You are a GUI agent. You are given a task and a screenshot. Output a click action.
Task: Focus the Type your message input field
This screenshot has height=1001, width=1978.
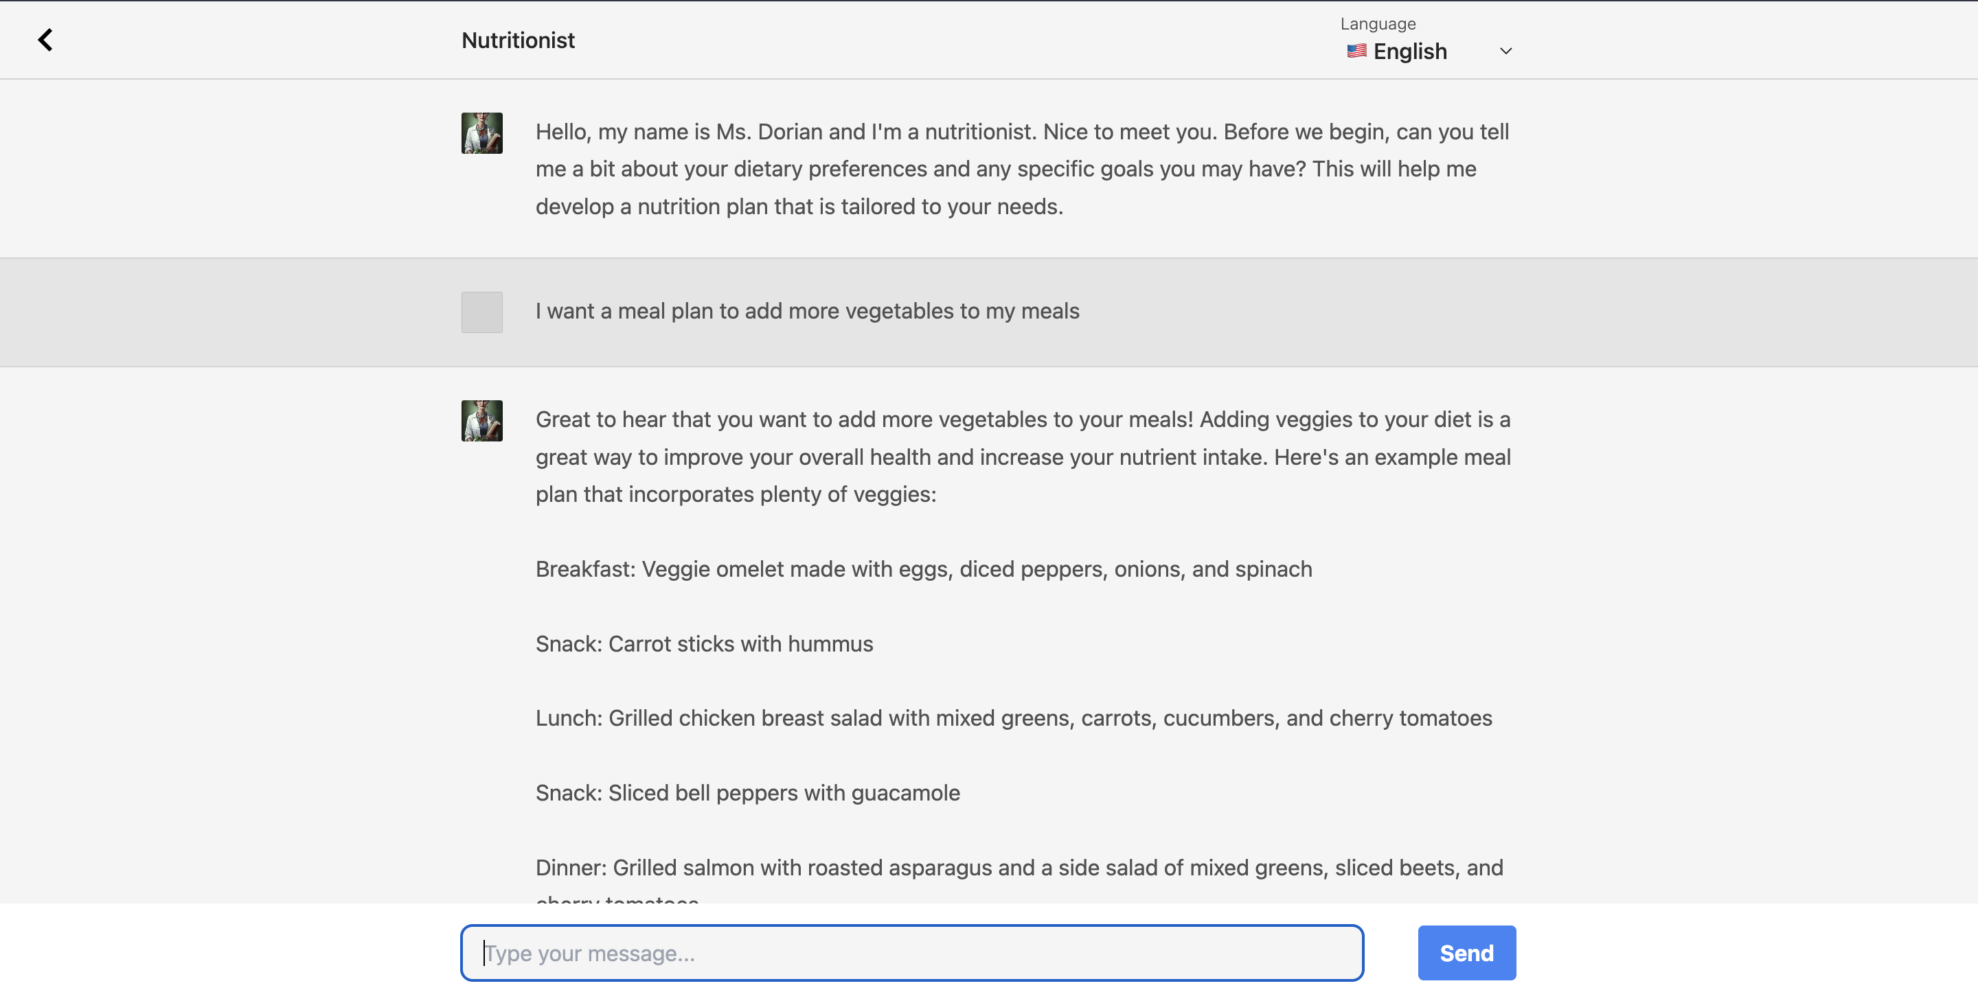[x=911, y=953]
